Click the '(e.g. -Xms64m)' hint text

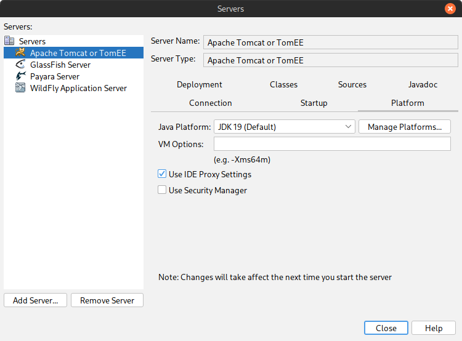coord(242,159)
